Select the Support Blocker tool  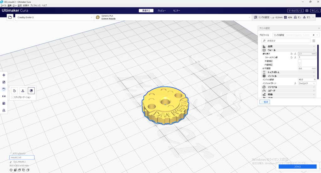tap(4, 110)
